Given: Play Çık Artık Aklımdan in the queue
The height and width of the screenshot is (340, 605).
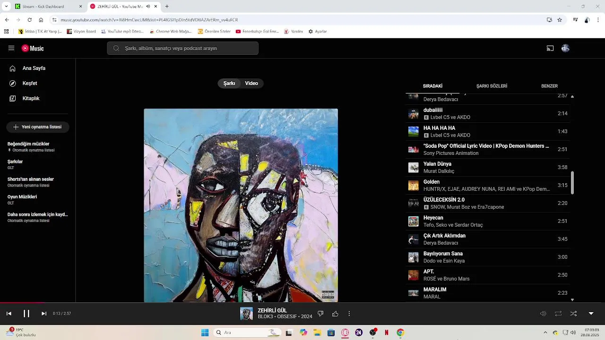Looking at the screenshot, I should pyautogui.click(x=488, y=239).
